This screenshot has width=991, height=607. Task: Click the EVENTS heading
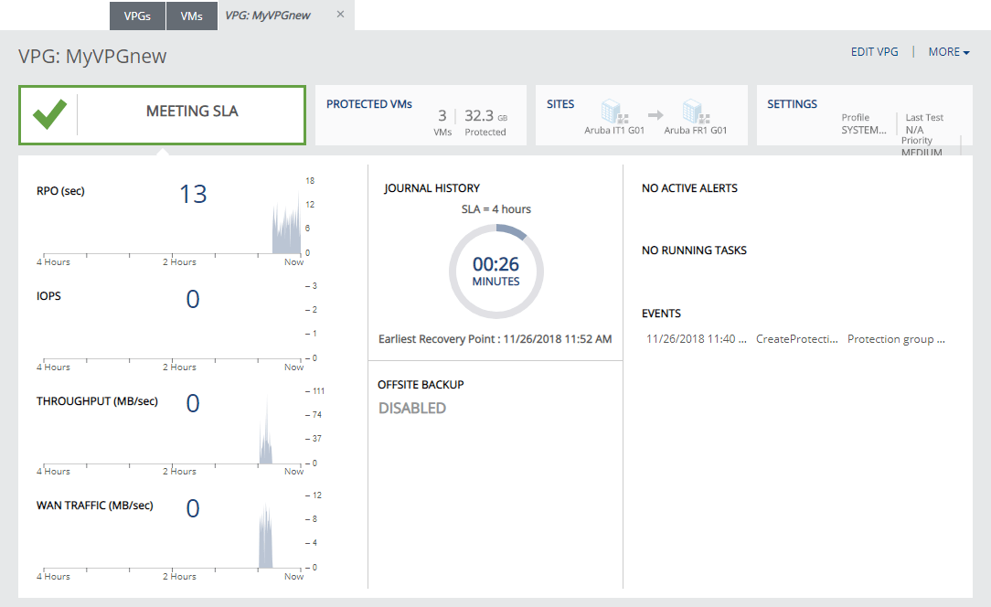(x=661, y=314)
